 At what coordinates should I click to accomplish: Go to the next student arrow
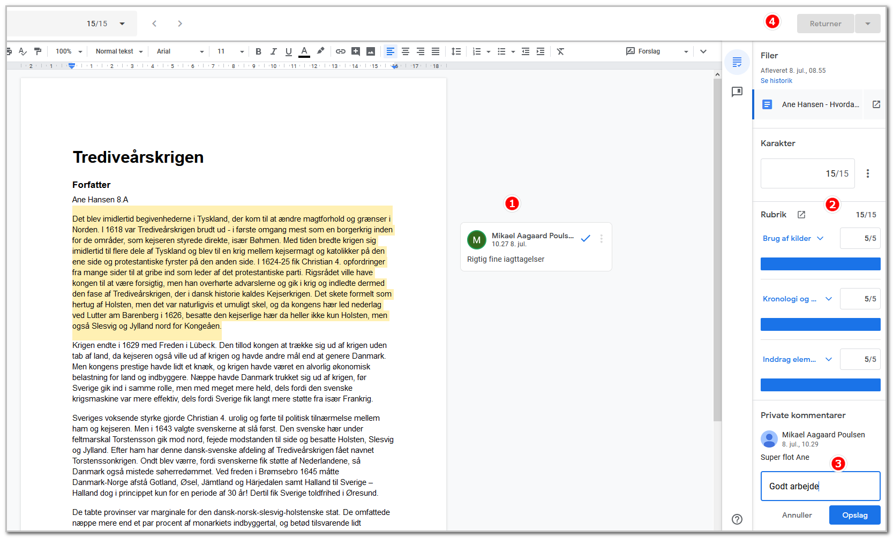(x=180, y=24)
